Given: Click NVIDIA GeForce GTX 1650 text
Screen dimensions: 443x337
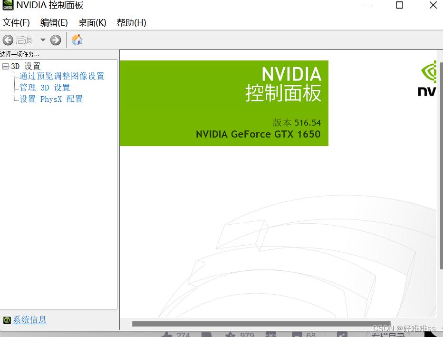Looking at the screenshot, I should 258,134.
